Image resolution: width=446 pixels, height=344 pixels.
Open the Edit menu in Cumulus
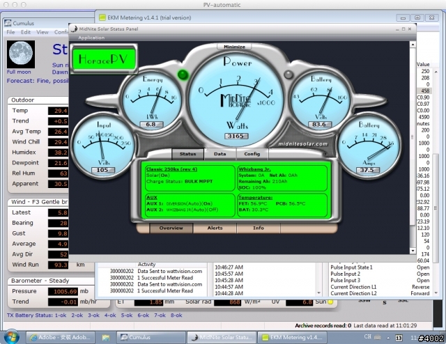tap(26, 32)
